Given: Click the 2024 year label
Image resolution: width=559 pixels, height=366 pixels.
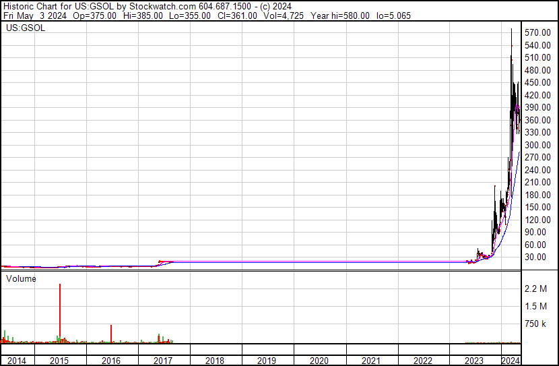Looking at the screenshot, I should coord(511,361).
